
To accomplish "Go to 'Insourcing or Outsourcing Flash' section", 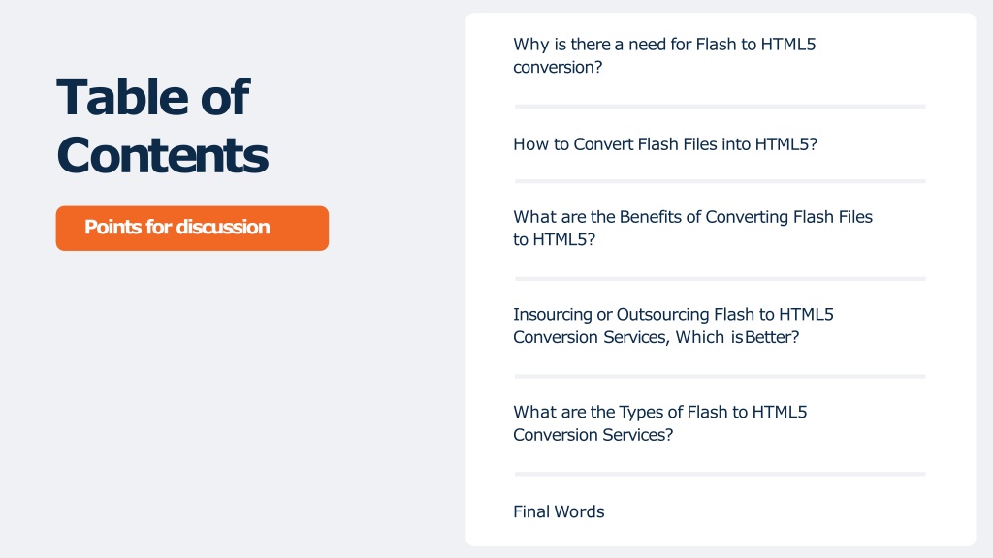I will (673, 325).
